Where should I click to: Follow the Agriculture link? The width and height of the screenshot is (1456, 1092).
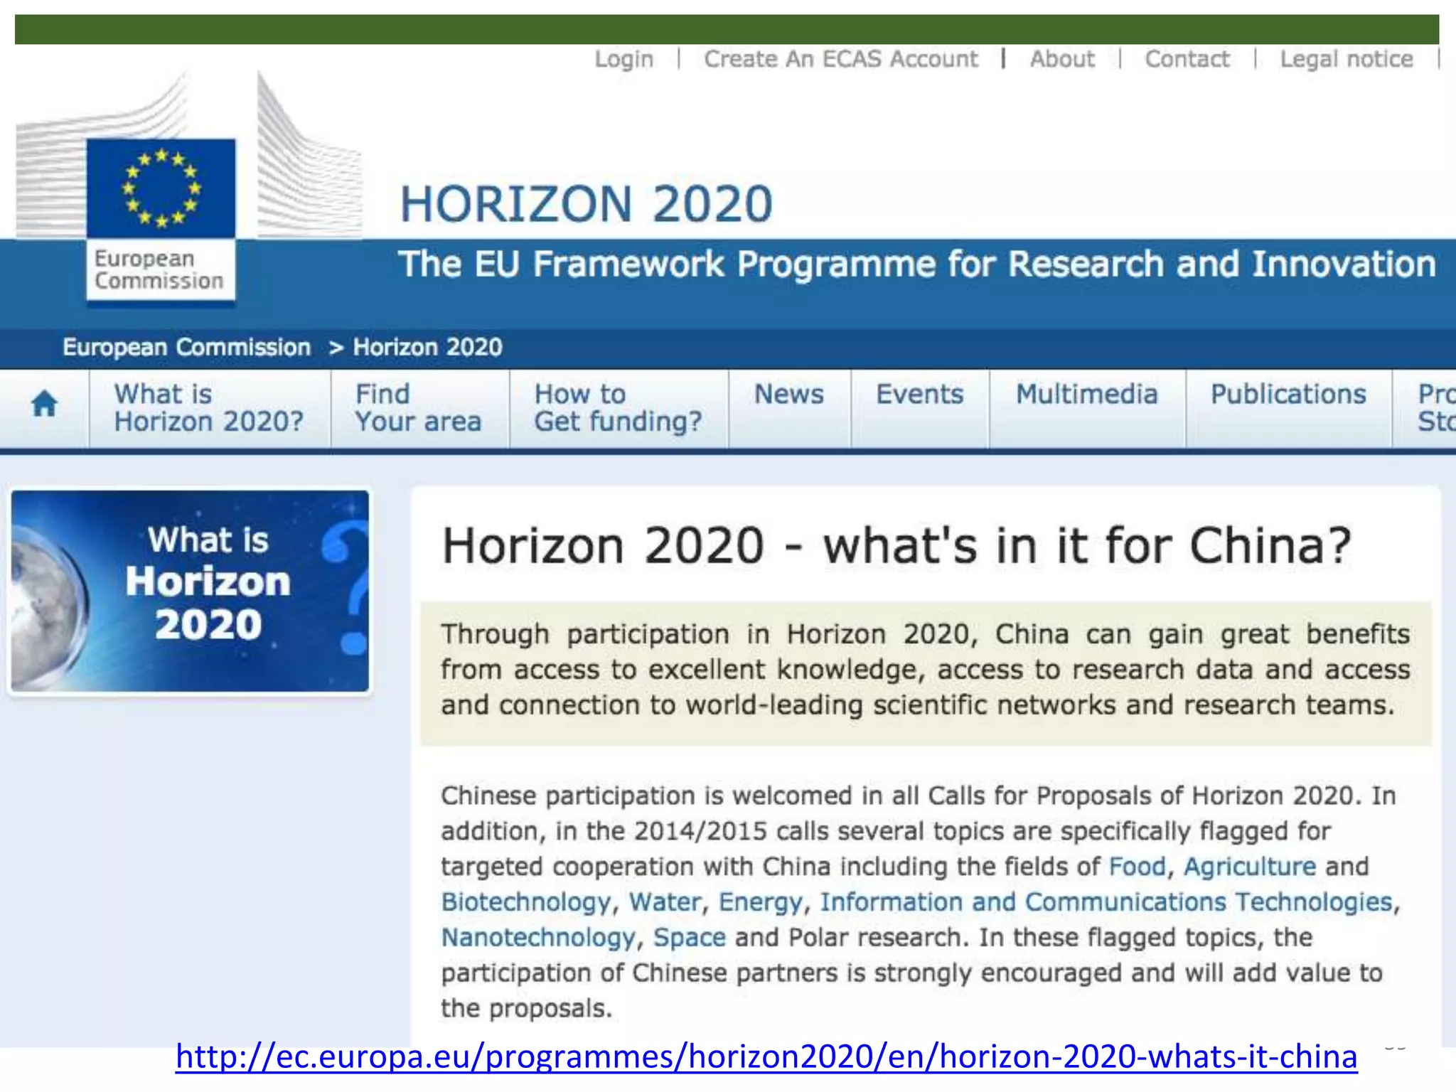pos(1249,867)
